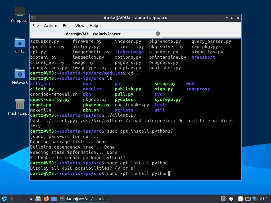This screenshot has height=203, width=271.
Task: Select the dartz@VM3 terminal tab
Action: click(x=96, y=34)
